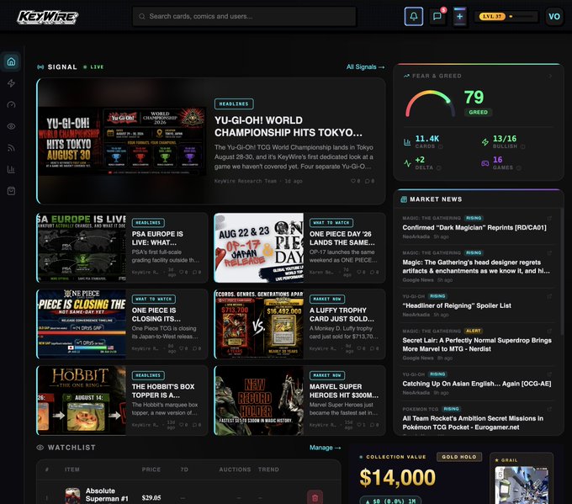Click the level XP progress bar
The width and height of the screenshot is (572, 504).
(521, 17)
